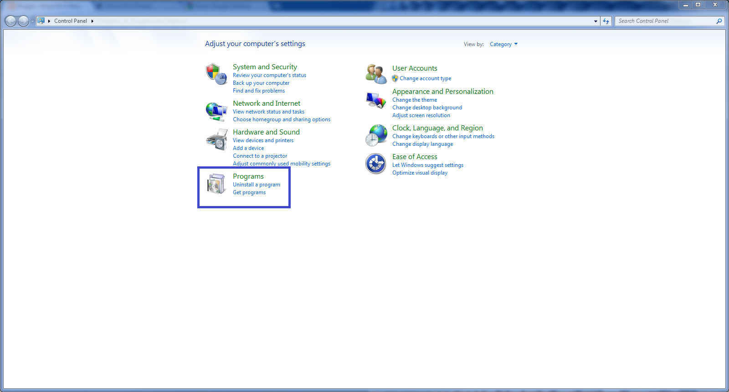Adjust commonly used mobility settings
This screenshot has height=392, width=729.
click(282, 164)
